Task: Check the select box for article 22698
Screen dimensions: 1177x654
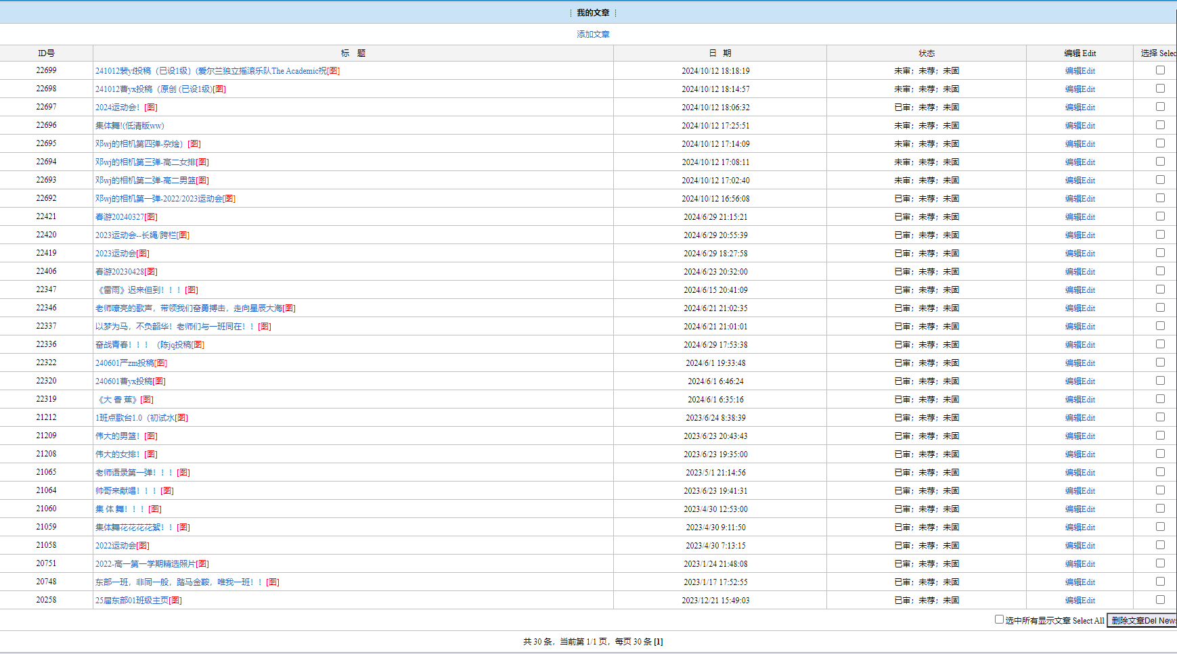Action: pos(1160,89)
